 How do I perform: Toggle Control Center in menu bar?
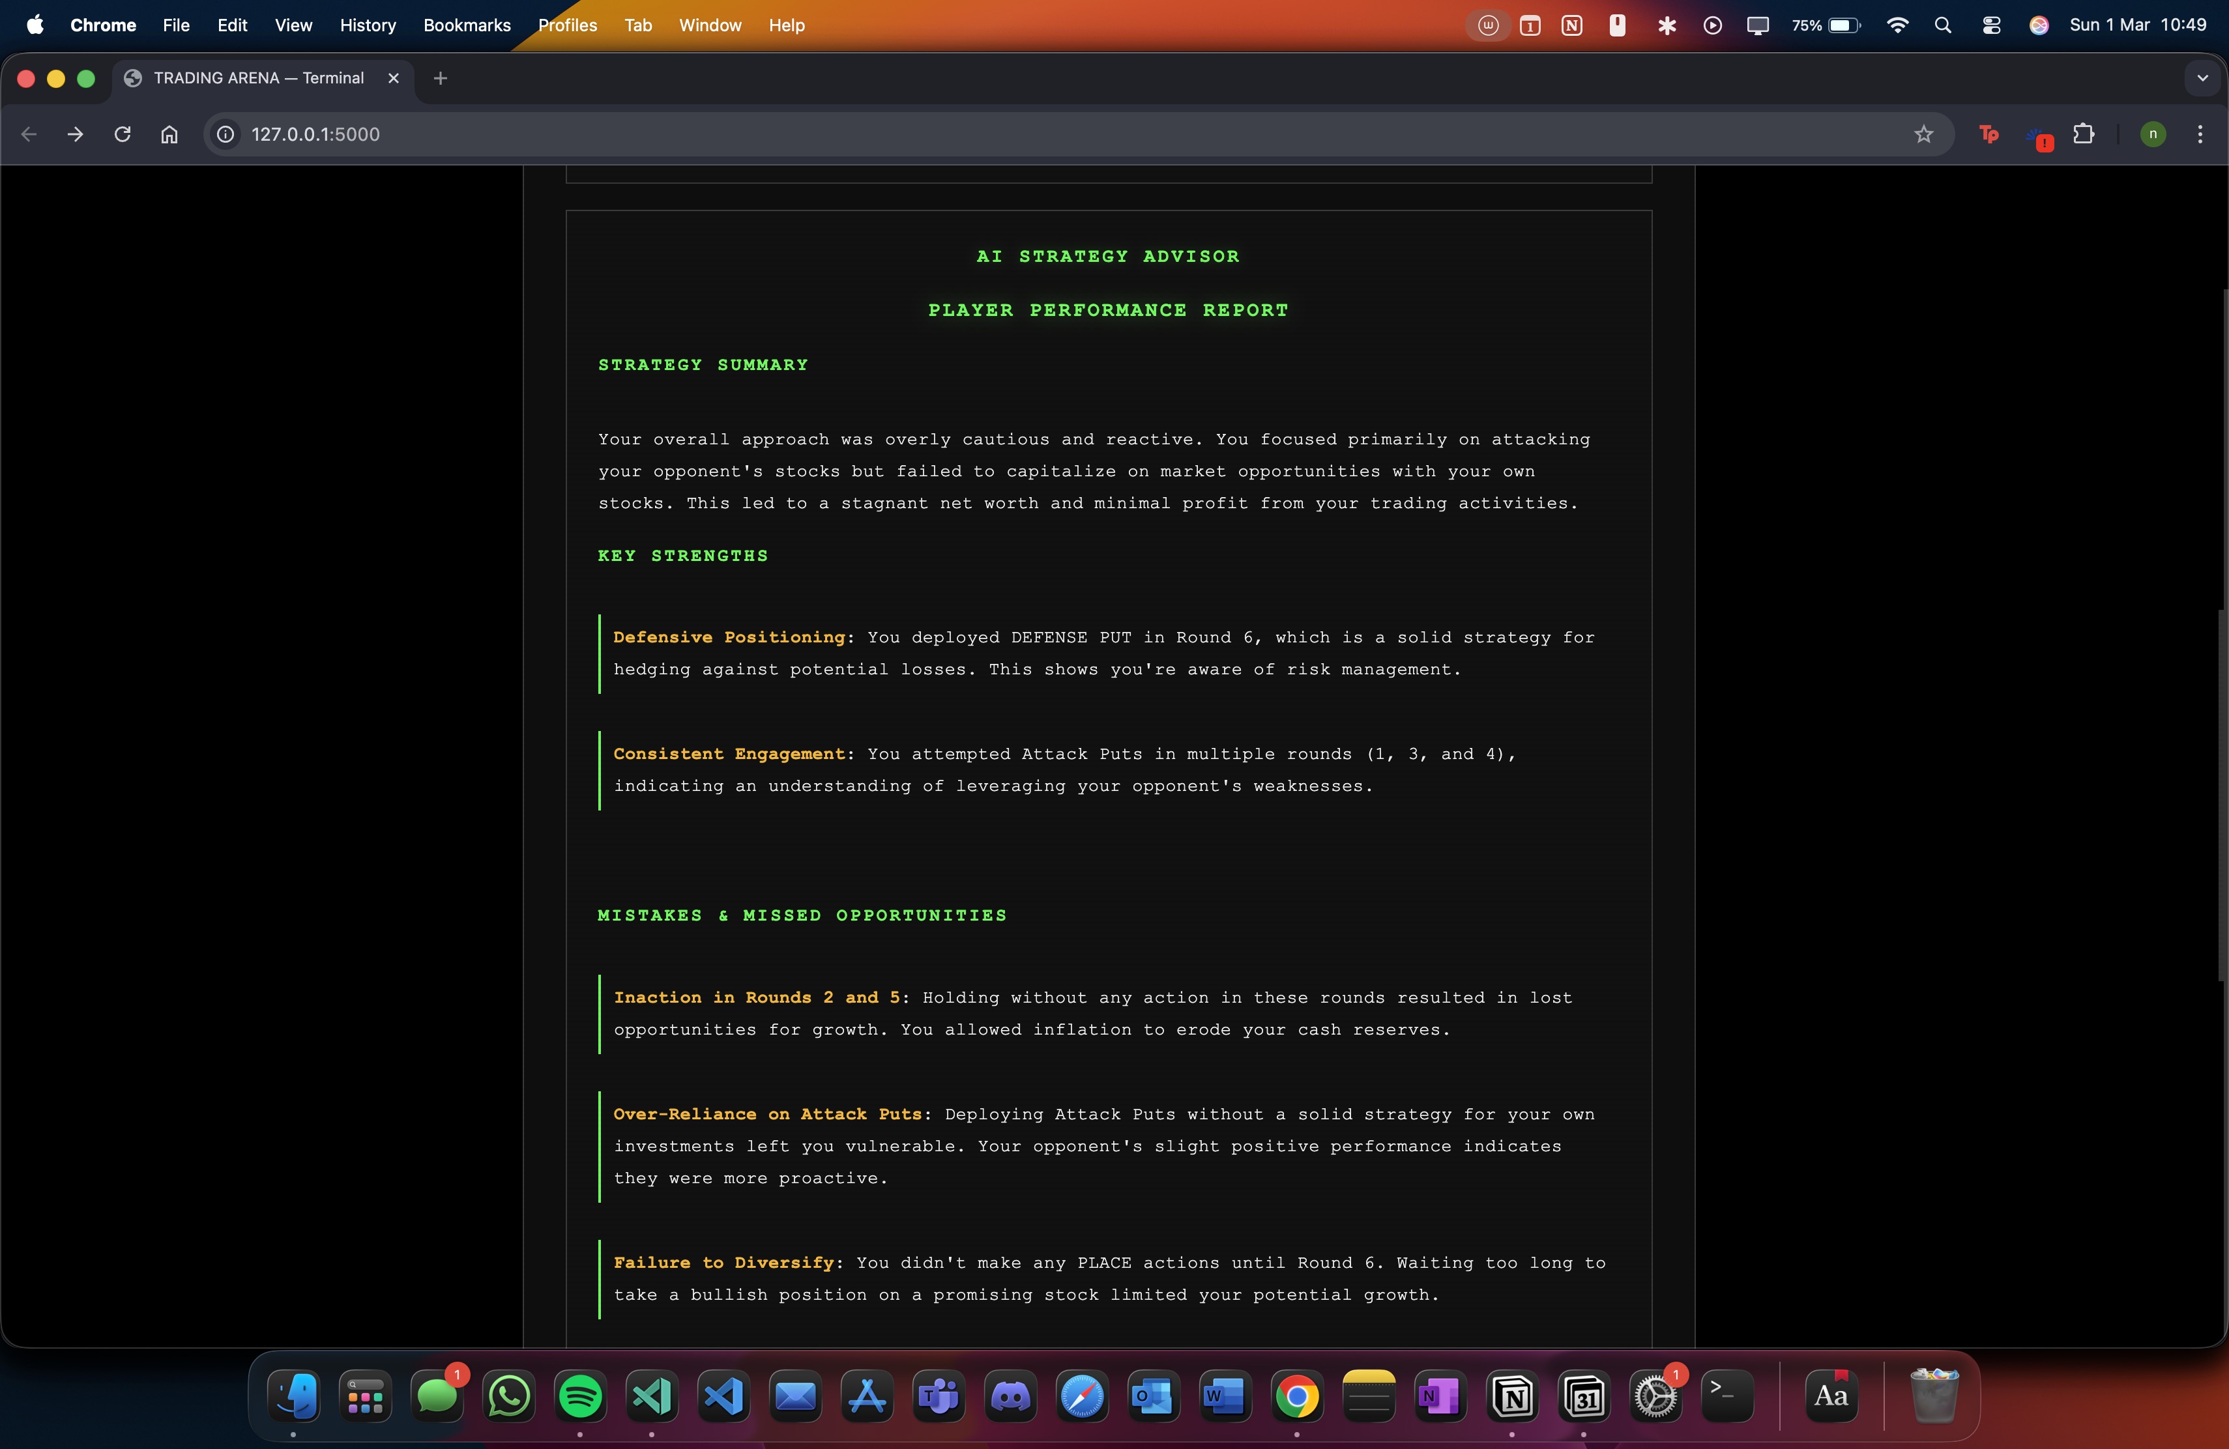pyautogui.click(x=1991, y=25)
